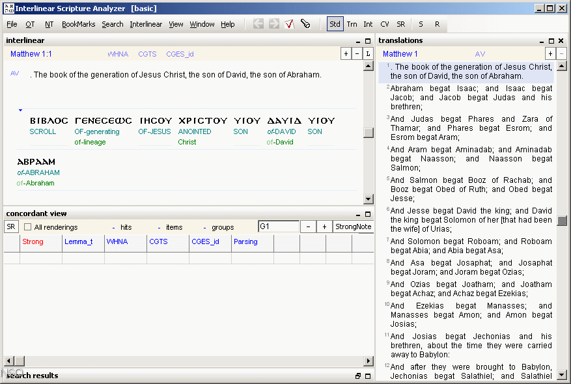Viewport: 571px width, 384px height.
Task: Click the forward navigation arrow
Action: (x=273, y=23)
